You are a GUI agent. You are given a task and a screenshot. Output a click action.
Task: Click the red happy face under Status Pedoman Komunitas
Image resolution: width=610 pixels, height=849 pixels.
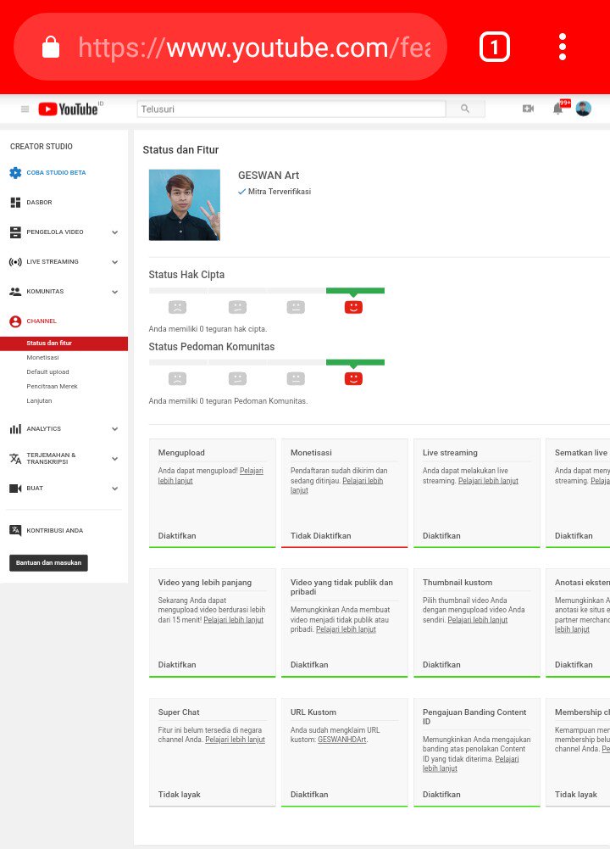[x=353, y=378]
